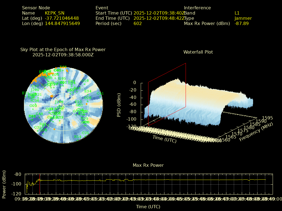Select the interference type Jammer
This screenshot has height=211, width=282.
tap(243, 18)
